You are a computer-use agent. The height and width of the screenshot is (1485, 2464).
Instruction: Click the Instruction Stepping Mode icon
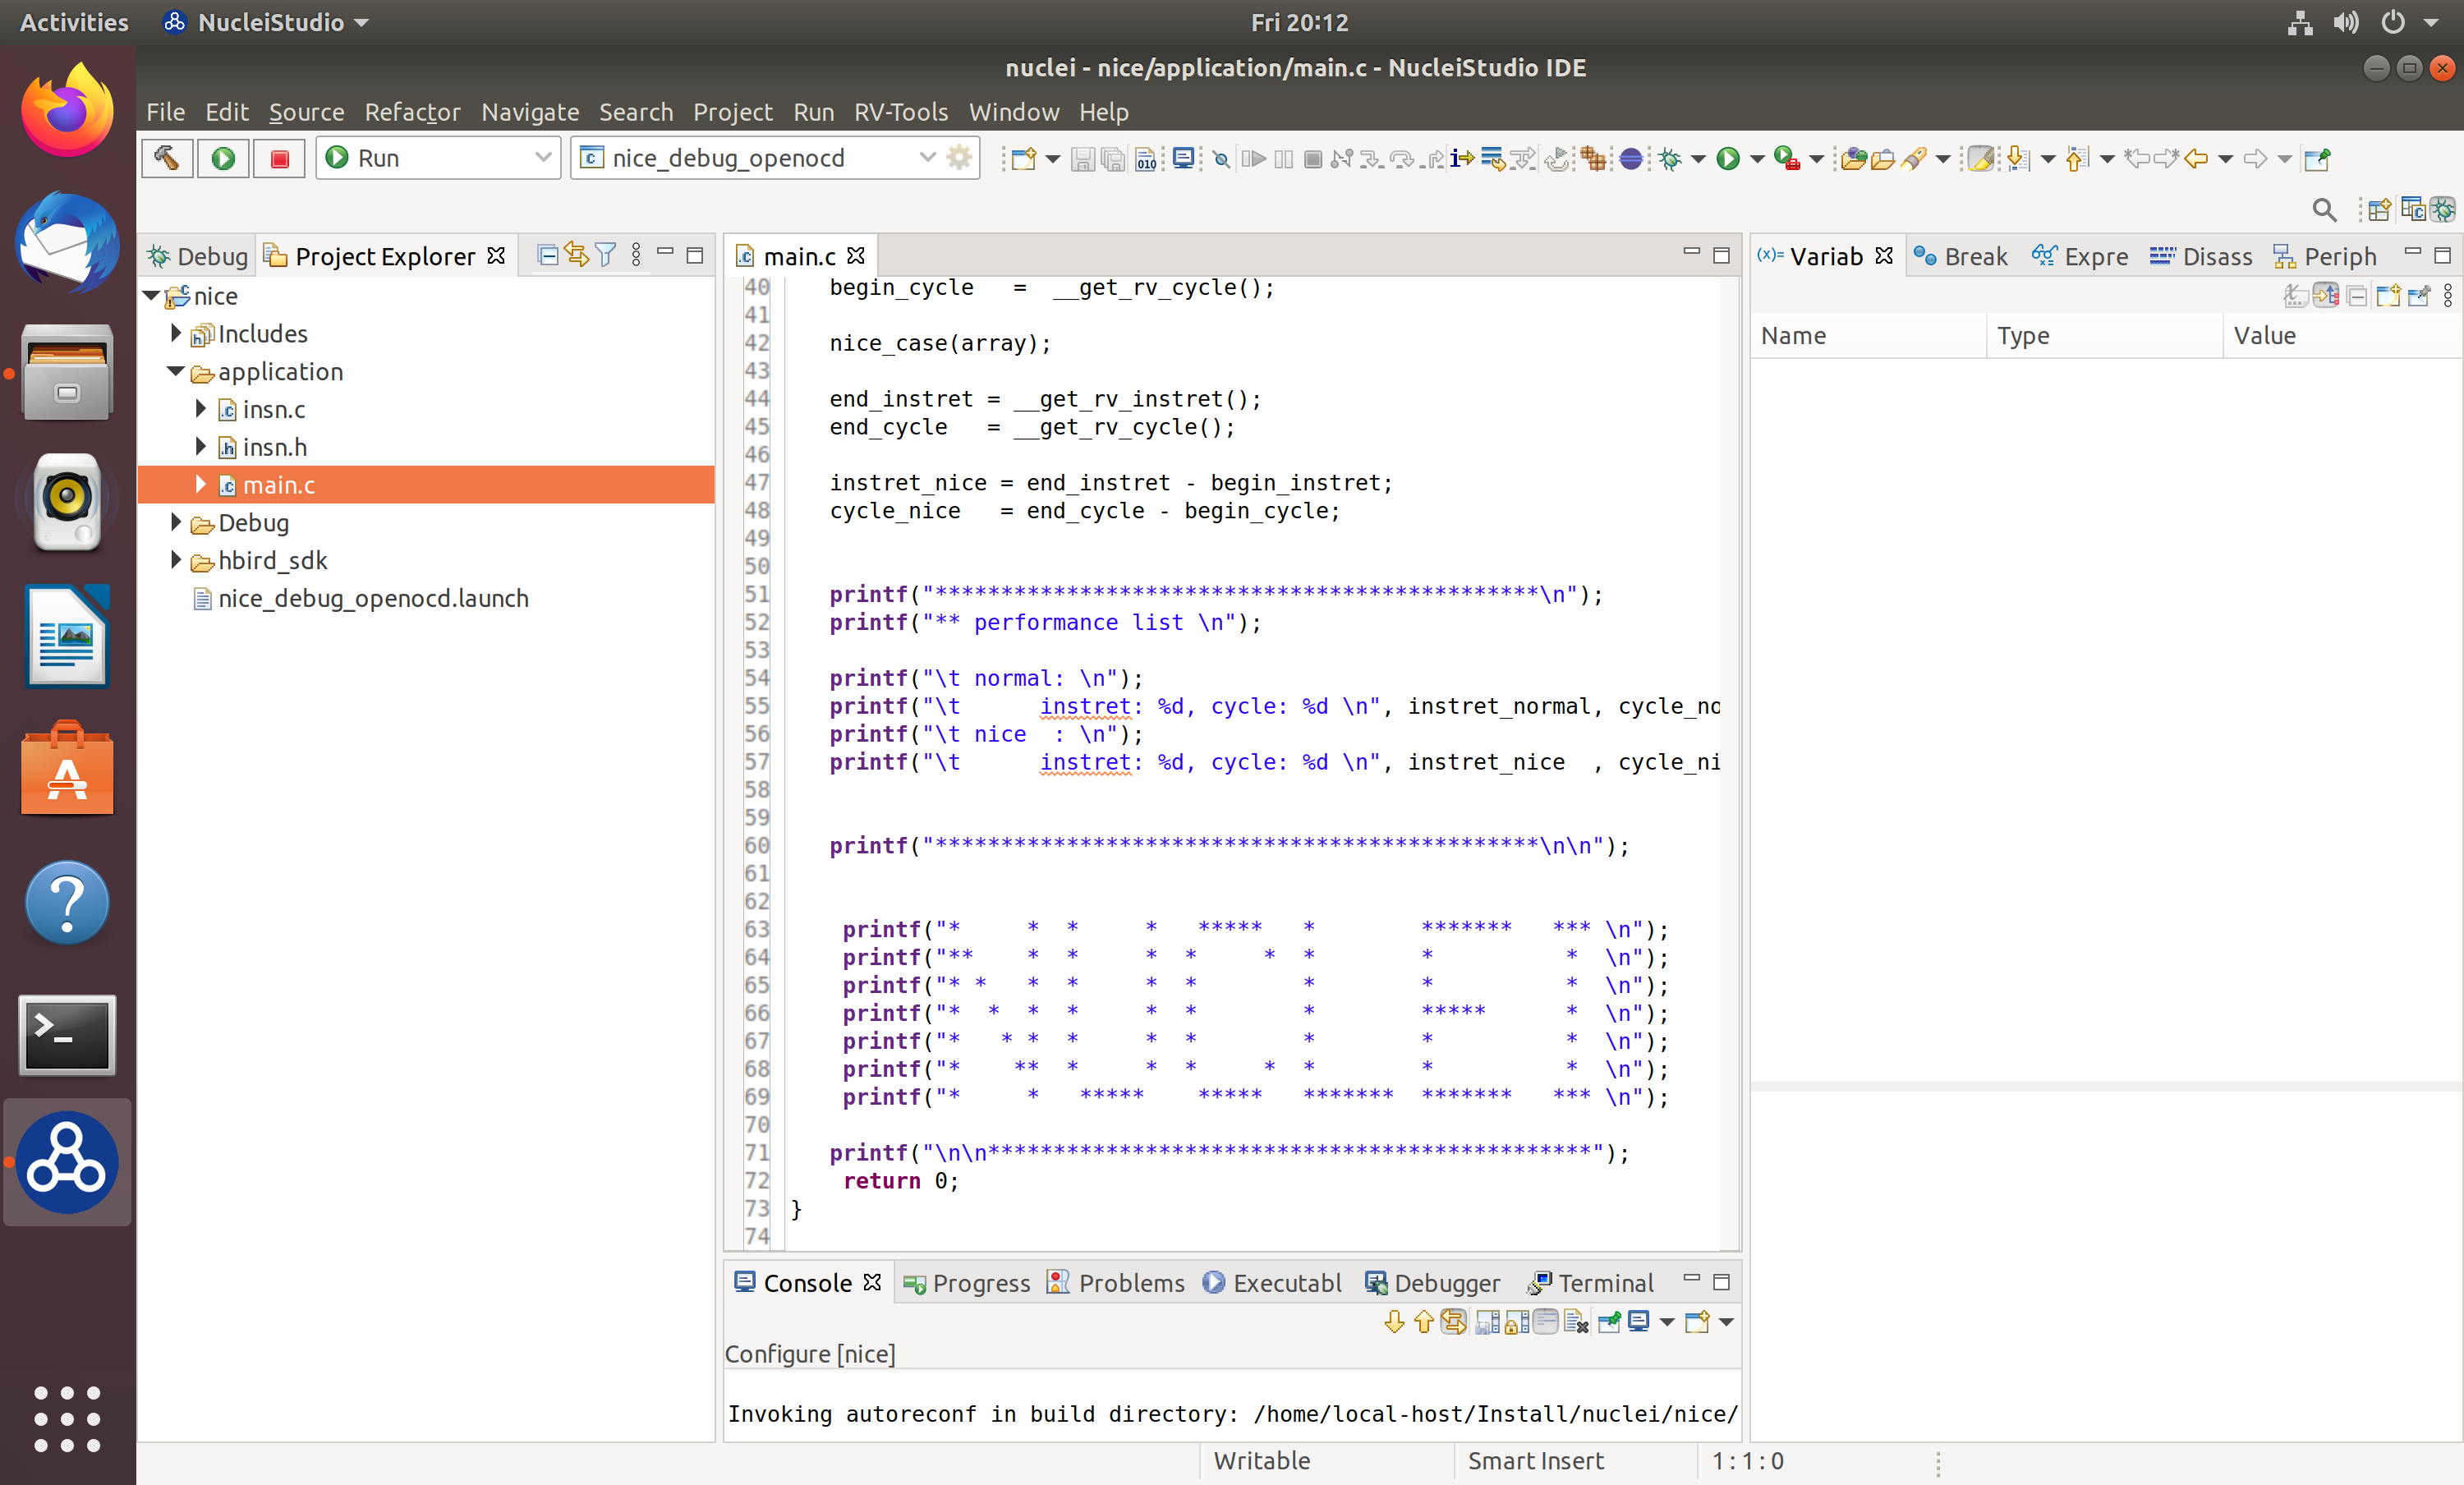tap(1462, 159)
